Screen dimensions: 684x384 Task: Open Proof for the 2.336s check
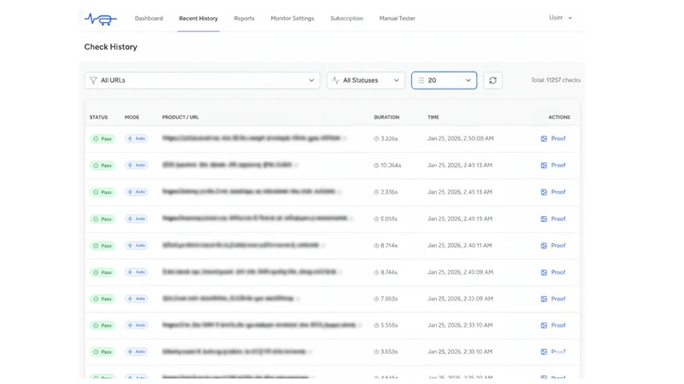(553, 192)
